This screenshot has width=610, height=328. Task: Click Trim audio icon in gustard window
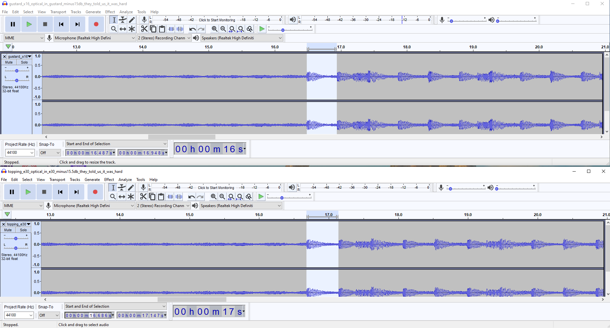tap(171, 29)
